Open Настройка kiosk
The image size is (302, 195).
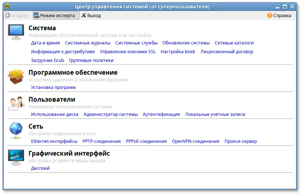coord(178,52)
